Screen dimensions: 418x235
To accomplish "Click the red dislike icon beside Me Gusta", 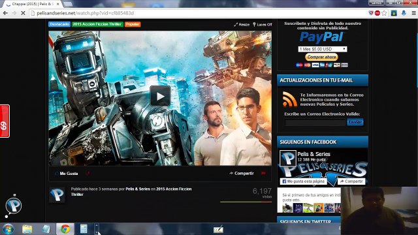I will [x=88, y=174].
